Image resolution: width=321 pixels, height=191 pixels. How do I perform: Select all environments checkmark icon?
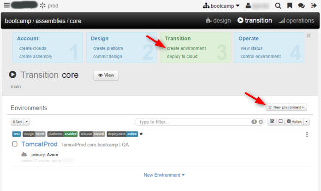[x=272, y=122]
